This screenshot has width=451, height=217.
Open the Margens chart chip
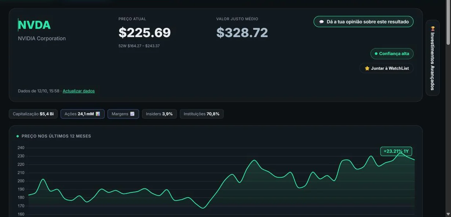[x=123, y=114]
